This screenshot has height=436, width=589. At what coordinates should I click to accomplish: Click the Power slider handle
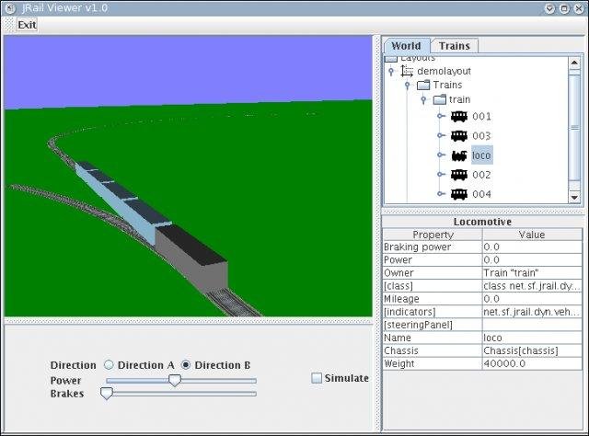174,380
